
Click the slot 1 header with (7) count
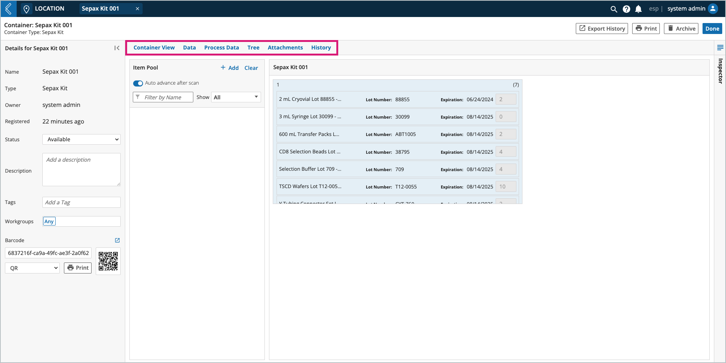(x=398, y=85)
